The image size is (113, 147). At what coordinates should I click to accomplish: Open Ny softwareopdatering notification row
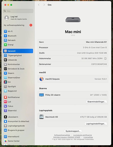click(18, 25)
